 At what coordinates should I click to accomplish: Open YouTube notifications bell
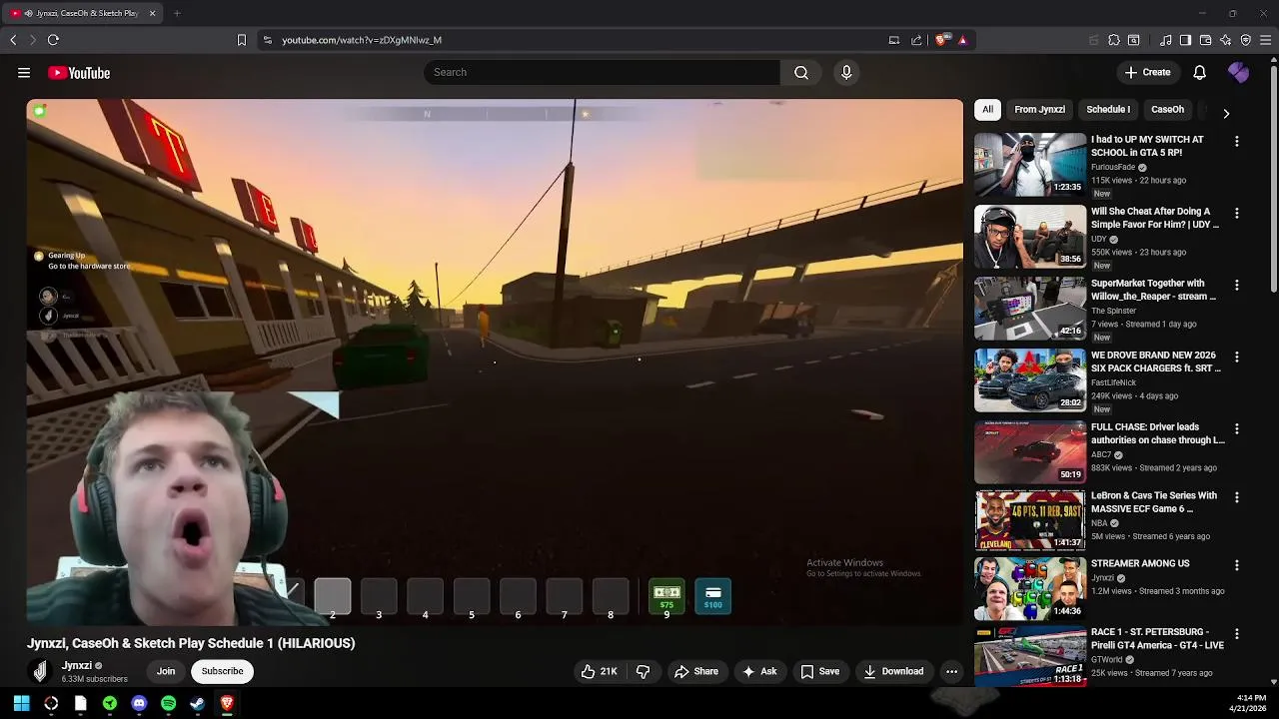[x=1200, y=72]
